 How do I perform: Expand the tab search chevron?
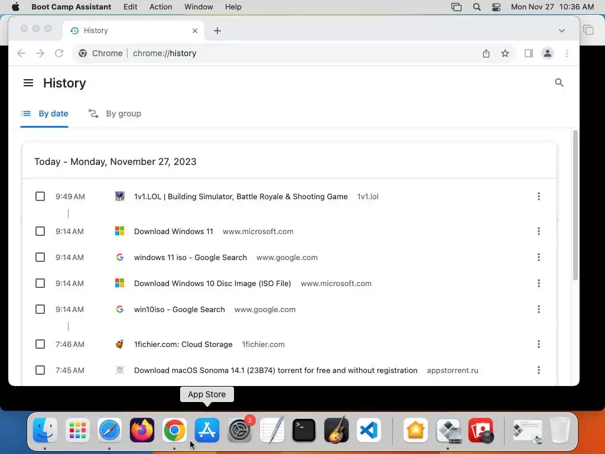click(562, 31)
